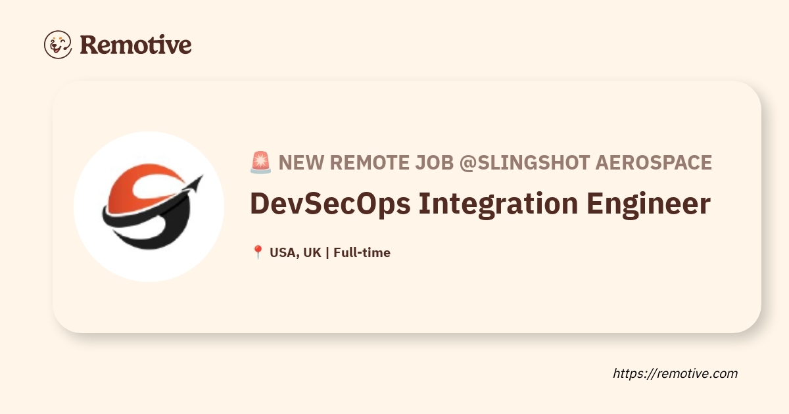Open the Slingshot Aerospace company logo

149,206
